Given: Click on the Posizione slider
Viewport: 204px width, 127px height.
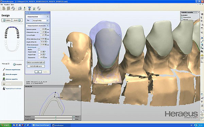Looking at the screenshot, I should point(53,117).
